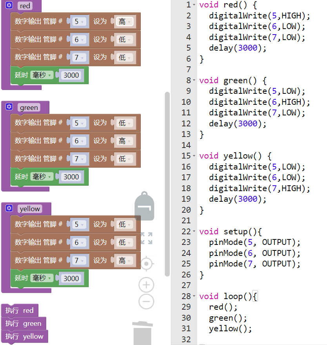Click code line pinMode(7, OUTPUT);
327x345 pixels.
[254, 264]
